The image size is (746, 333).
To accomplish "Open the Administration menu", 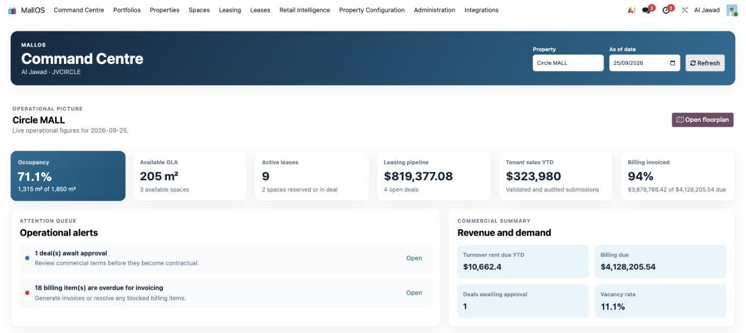I will click(435, 10).
